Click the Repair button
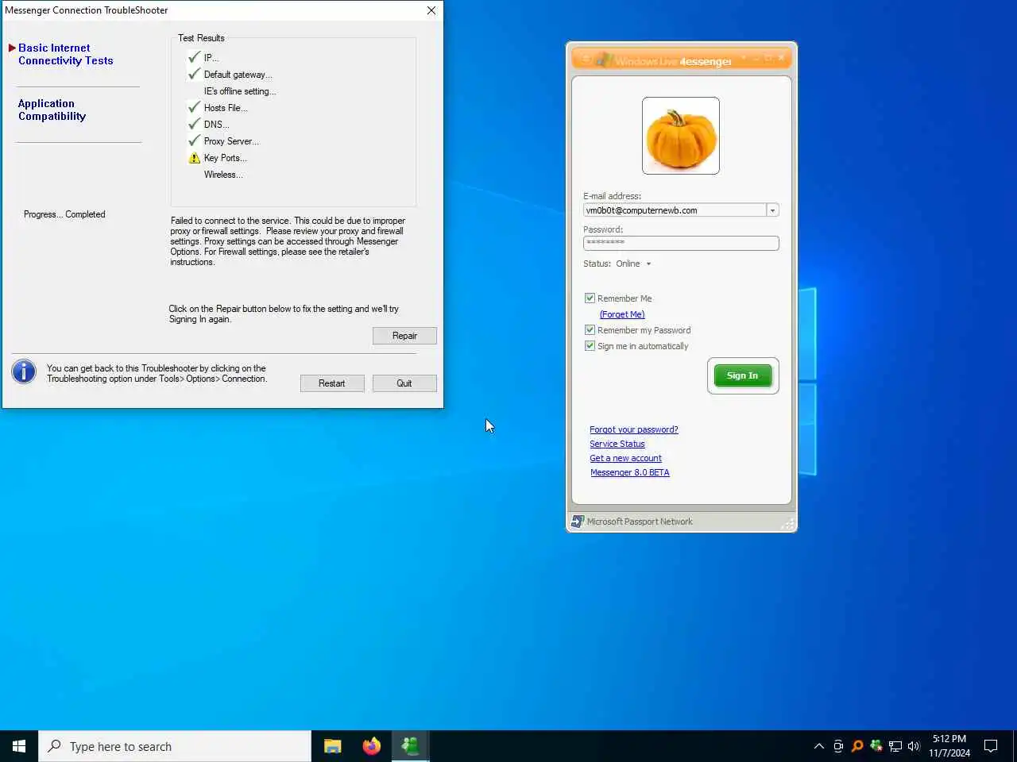 [x=404, y=336]
